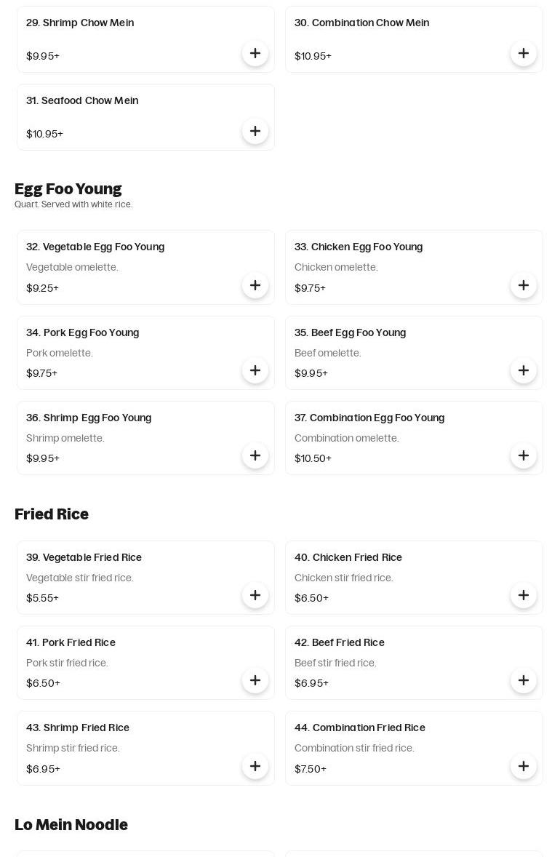Add Combination Fried Rice to order
The height and width of the screenshot is (857, 560).
point(524,766)
